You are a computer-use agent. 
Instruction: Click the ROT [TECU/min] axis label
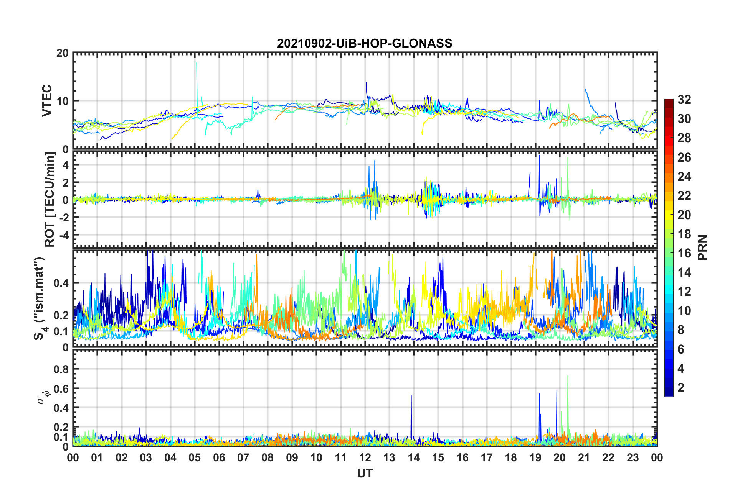point(50,200)
